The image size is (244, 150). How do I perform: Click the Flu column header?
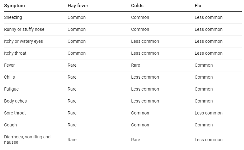point(198,6)
